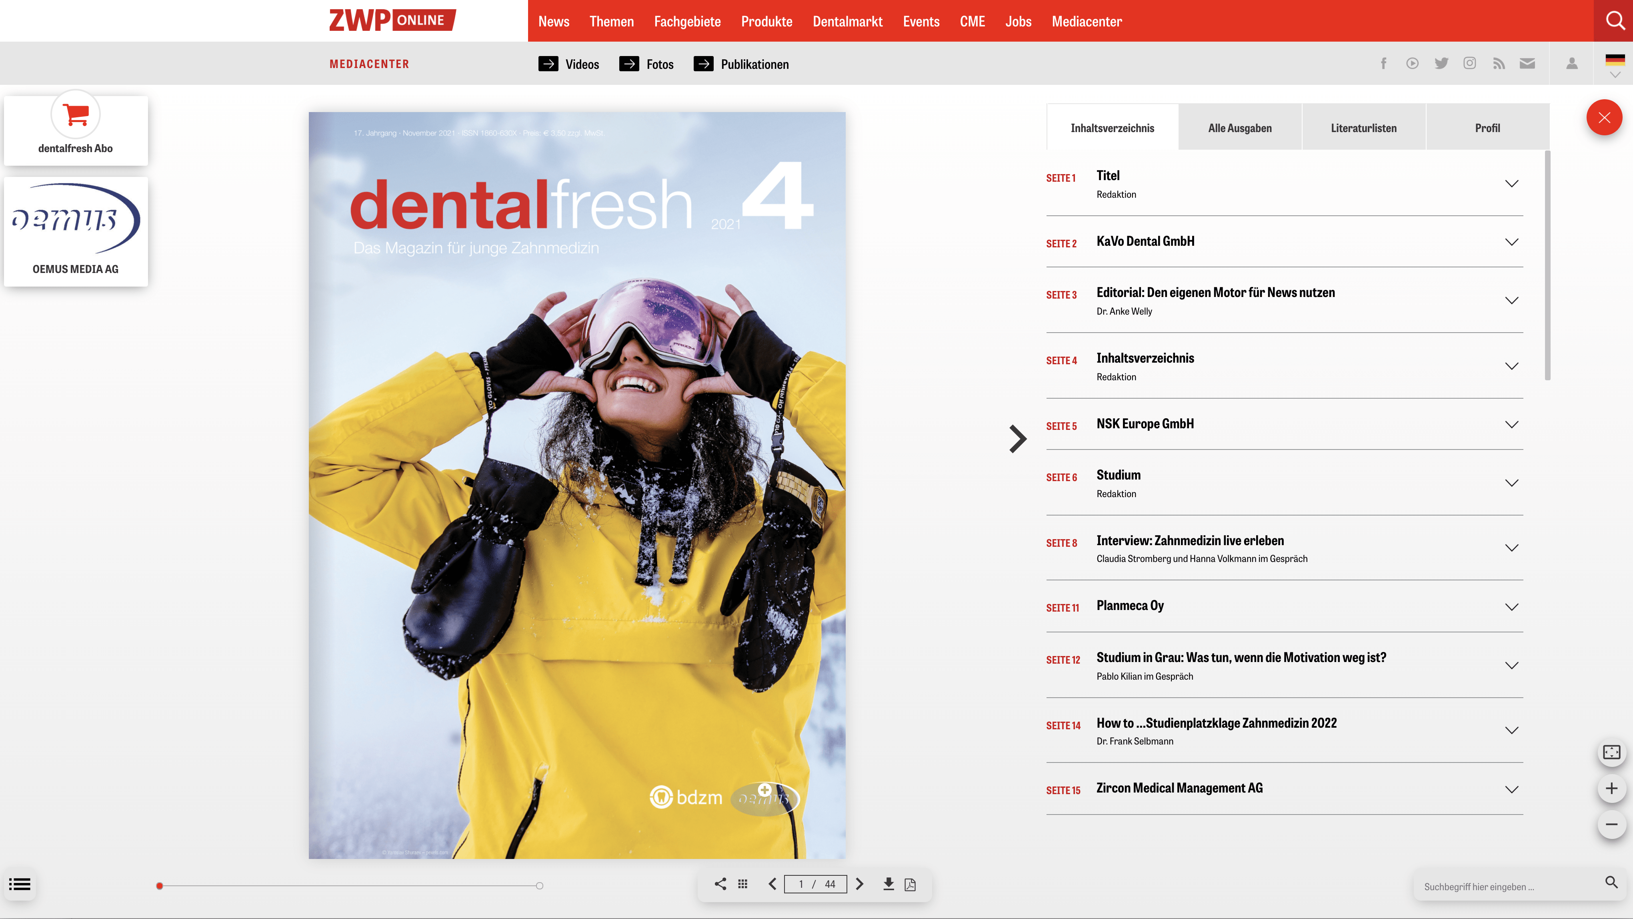This screenshot has height=919, width=1633.
Task: Click the table of contents scrollbar
Action: [x=1547, y=265]
